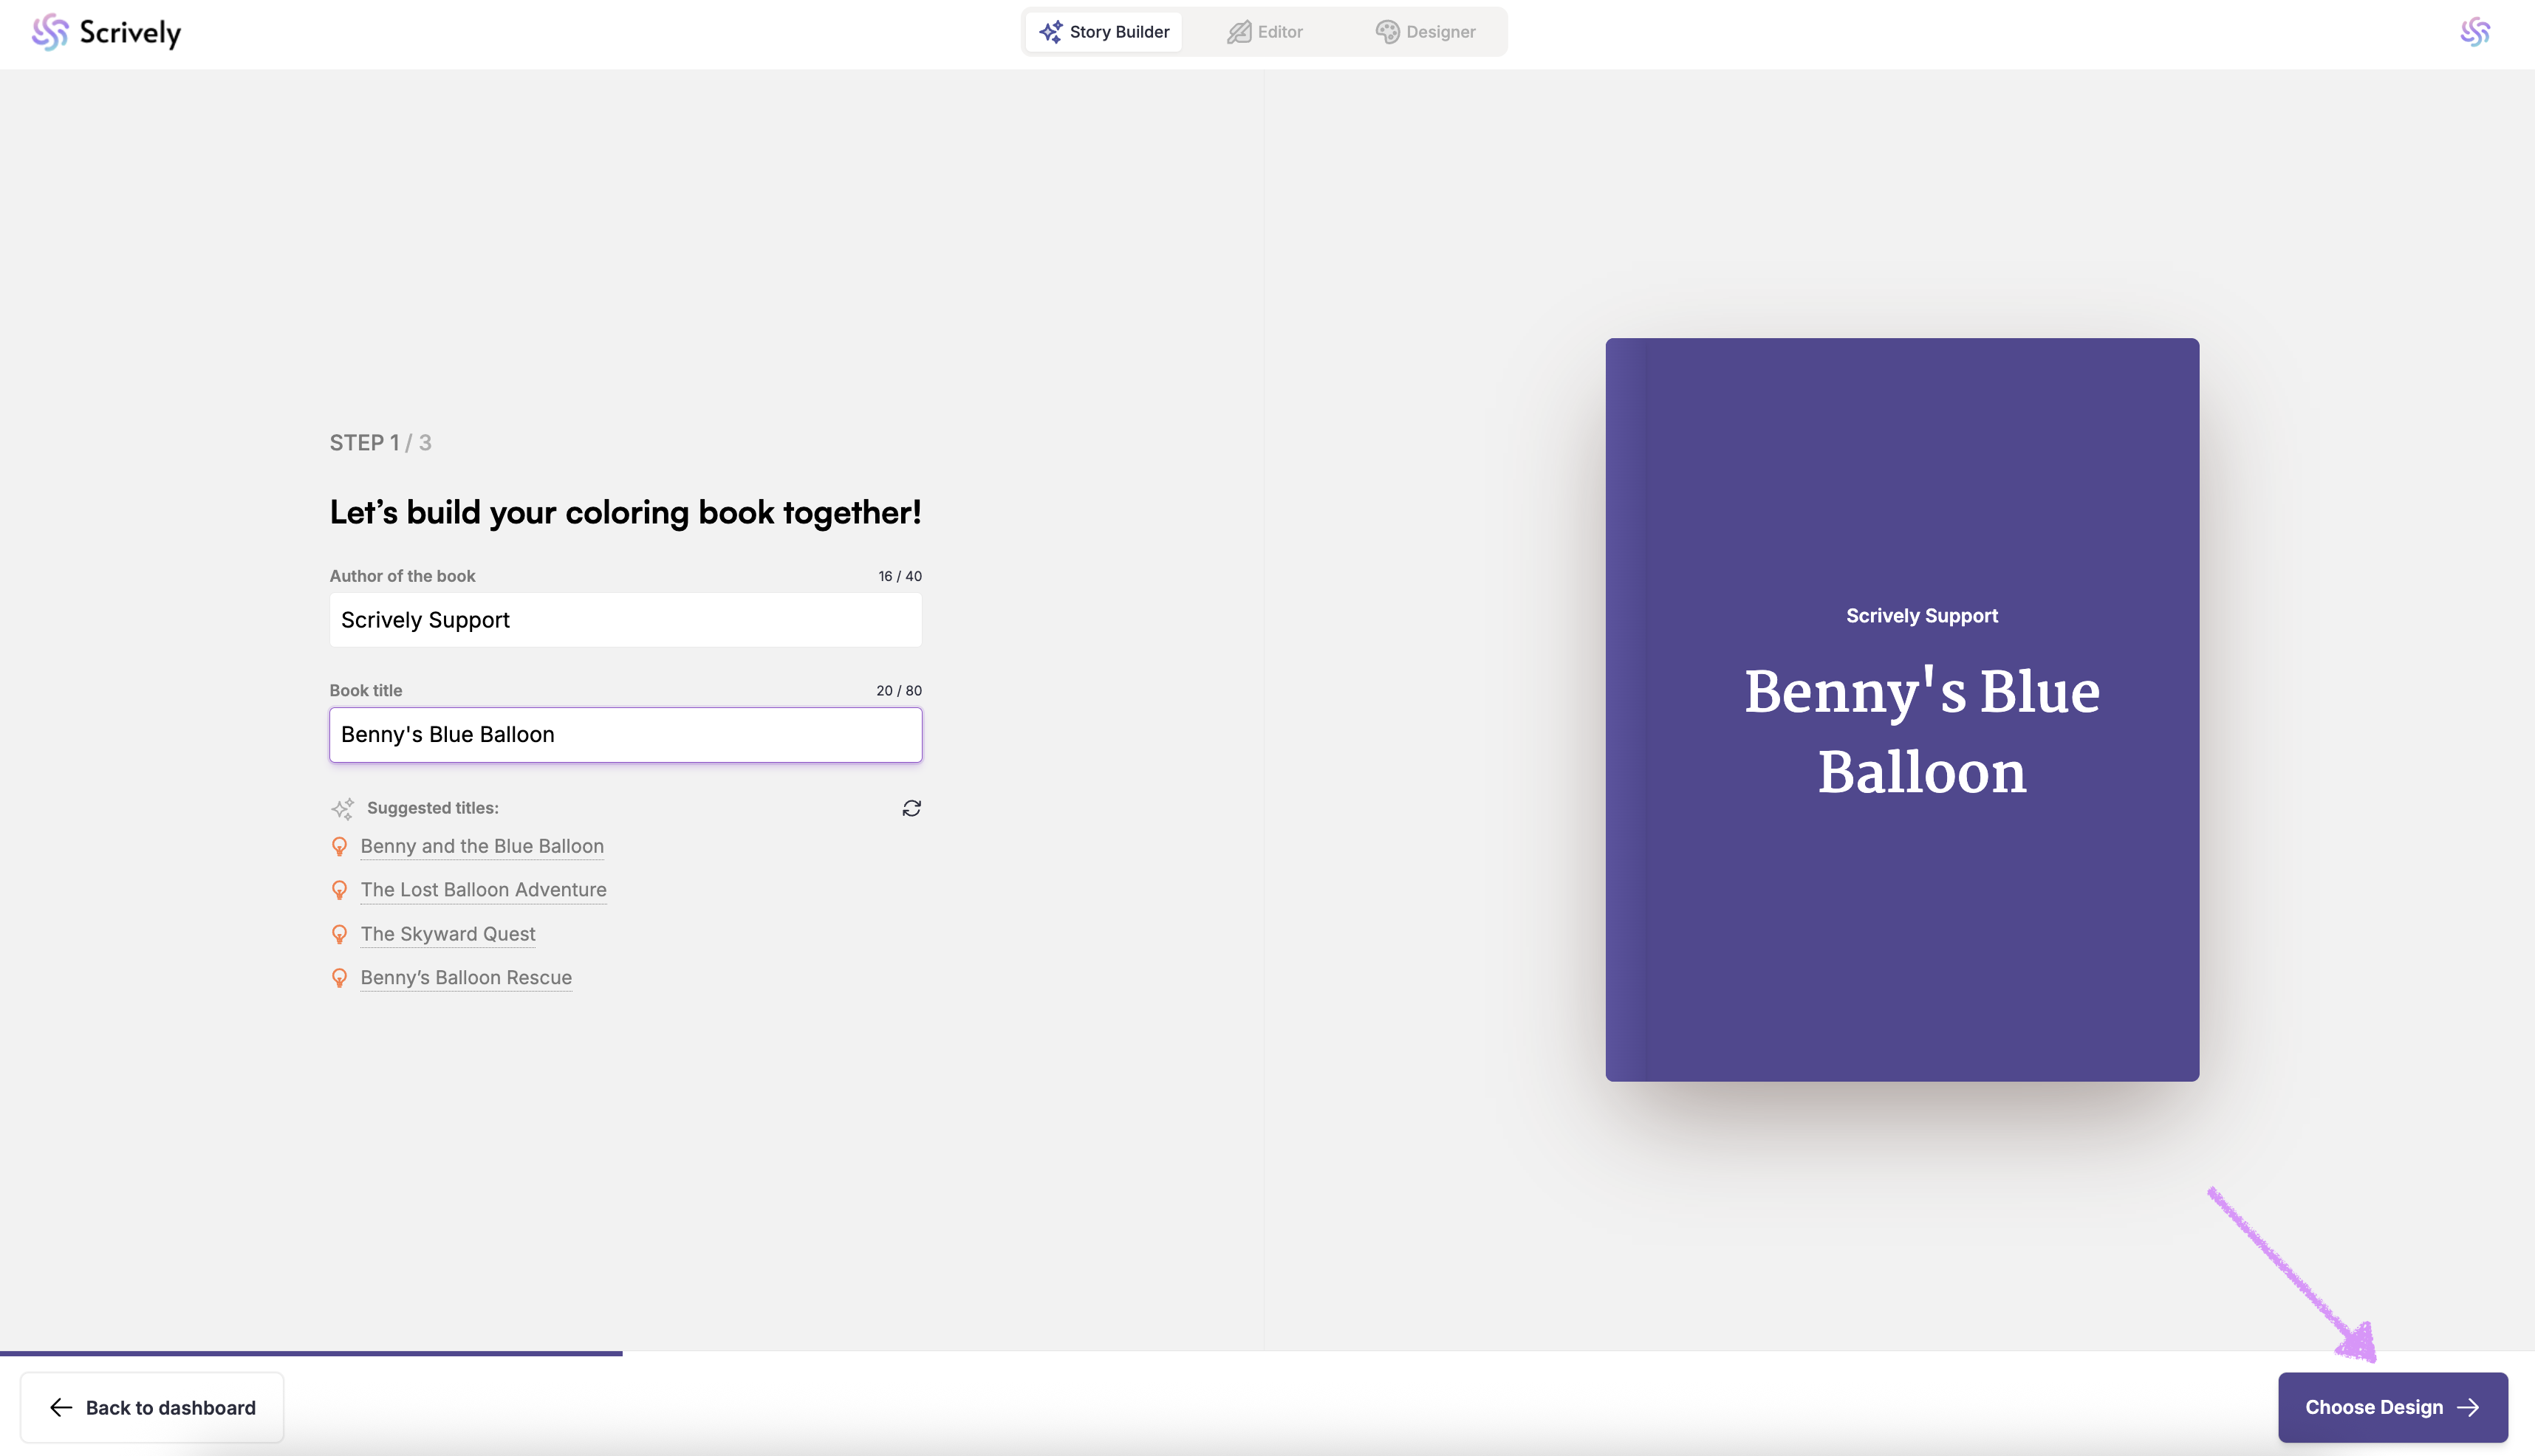Switch to the Story Builder tab
Image resolution: width=2535 pixels, height=1456 pixels.
[x=1104, y=32]
